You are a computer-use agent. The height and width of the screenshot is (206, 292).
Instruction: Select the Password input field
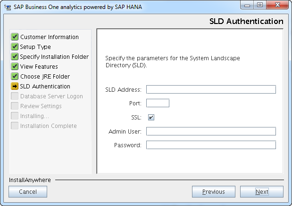(x=211, y=145)
